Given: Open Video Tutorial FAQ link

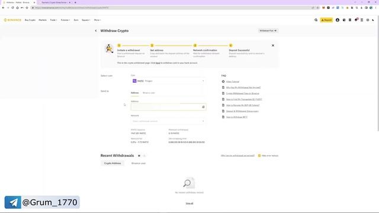Looking at the screenshot, I should click(233, 82).
